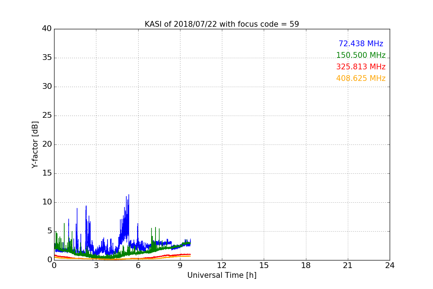Pick the red 325.813 MHz legend label
Screen dimensions: 433x289
coord(361,67)
